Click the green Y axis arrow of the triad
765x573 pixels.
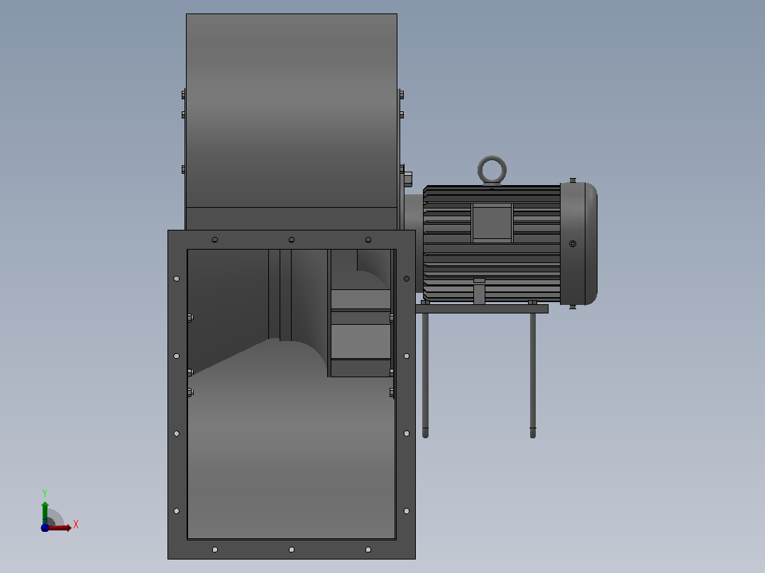pos(45,512)
